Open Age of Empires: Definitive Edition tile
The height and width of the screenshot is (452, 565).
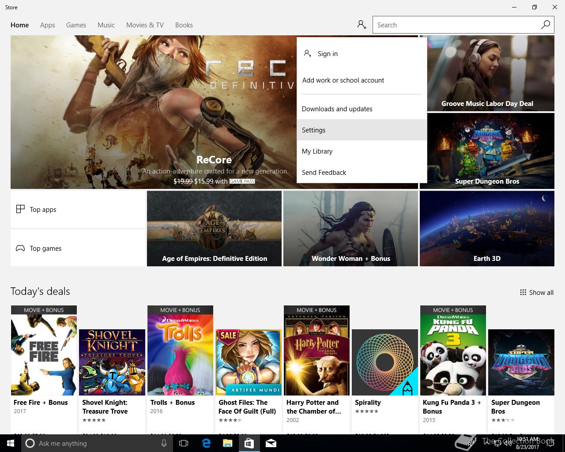tap(214, 228)
